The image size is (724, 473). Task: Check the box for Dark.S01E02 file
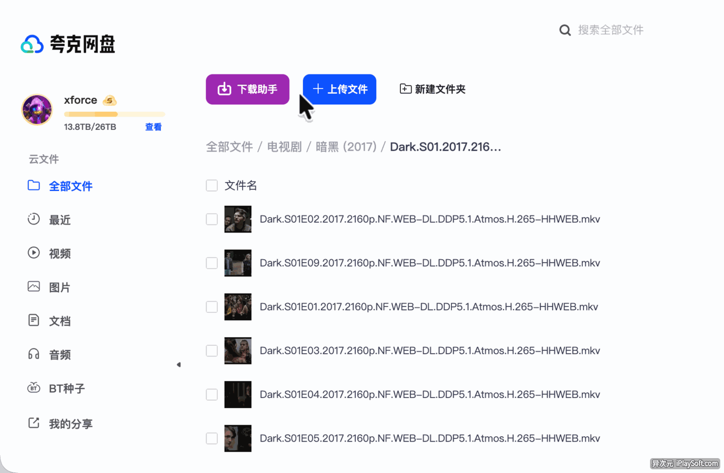coord(212,219)
